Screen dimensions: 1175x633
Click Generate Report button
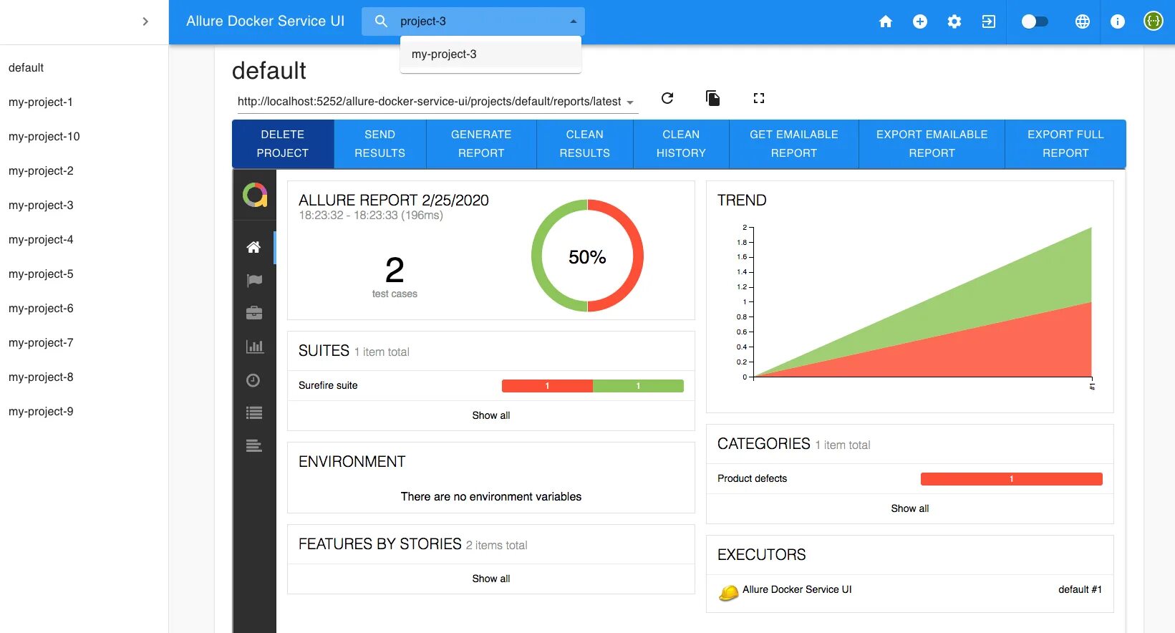[481, 144]
